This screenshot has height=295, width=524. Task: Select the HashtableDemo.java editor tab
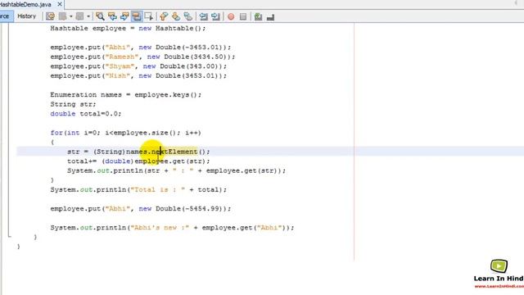point(26,4)
